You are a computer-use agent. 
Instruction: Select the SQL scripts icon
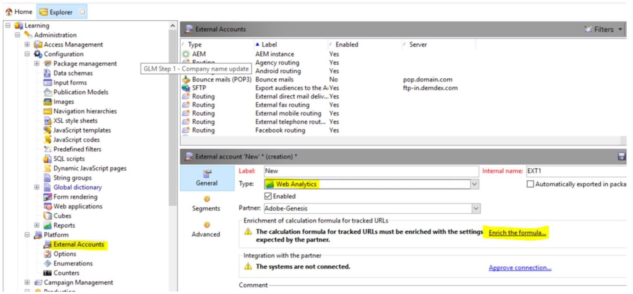click(x=47, y=159)
